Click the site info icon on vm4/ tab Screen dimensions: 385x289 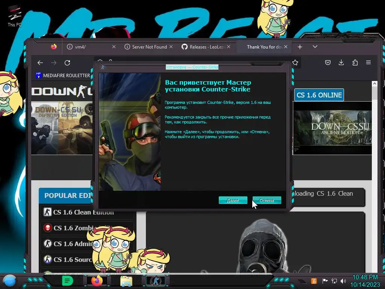coord(70,47)
